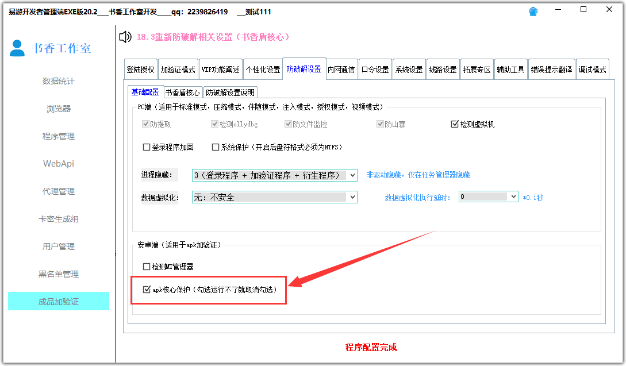Uncheck the 检测虚拟机 option
626x366 pixels.
[x=454, y=124]
